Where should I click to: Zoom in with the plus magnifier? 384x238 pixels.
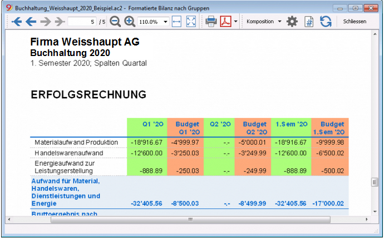tap(130, 22)
